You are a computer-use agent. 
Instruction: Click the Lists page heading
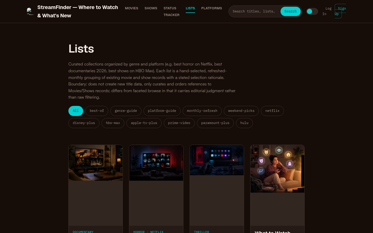click(x=81, y=49)
